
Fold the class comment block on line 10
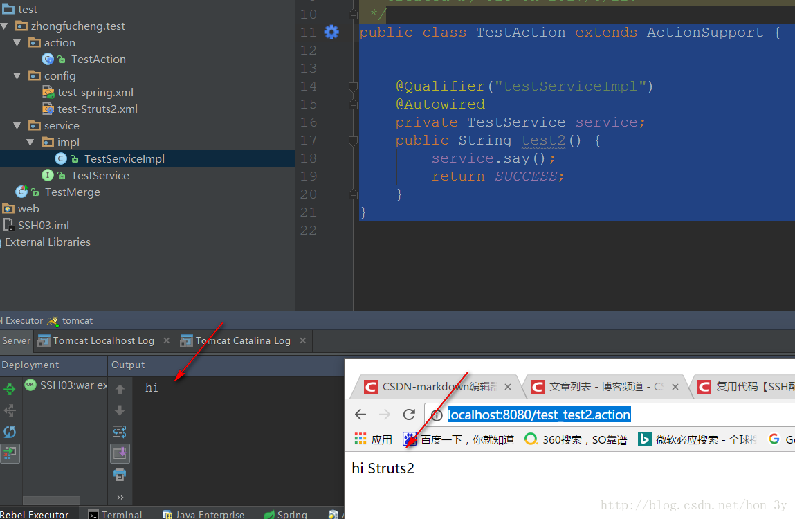click(354, 15)
